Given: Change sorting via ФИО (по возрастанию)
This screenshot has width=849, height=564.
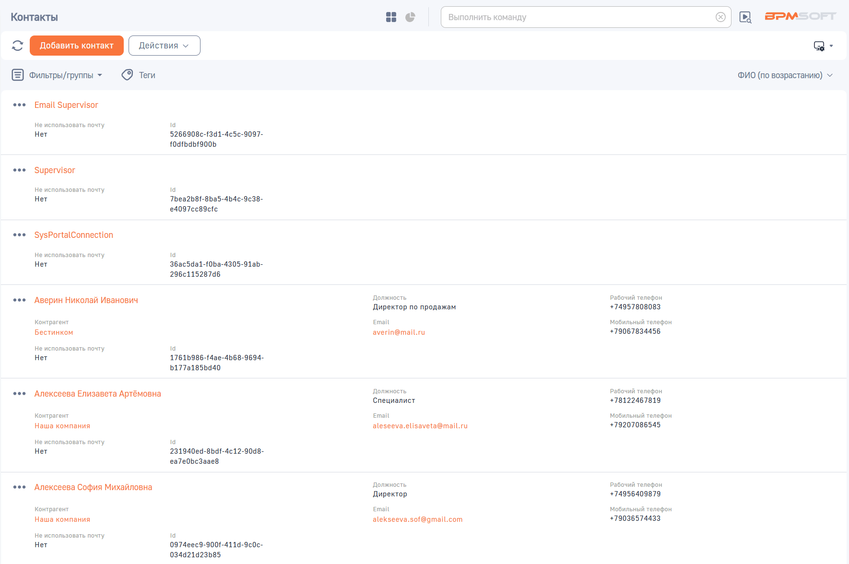Looking at the screenshot, I should pyautogui.click(x=784, y=75).
